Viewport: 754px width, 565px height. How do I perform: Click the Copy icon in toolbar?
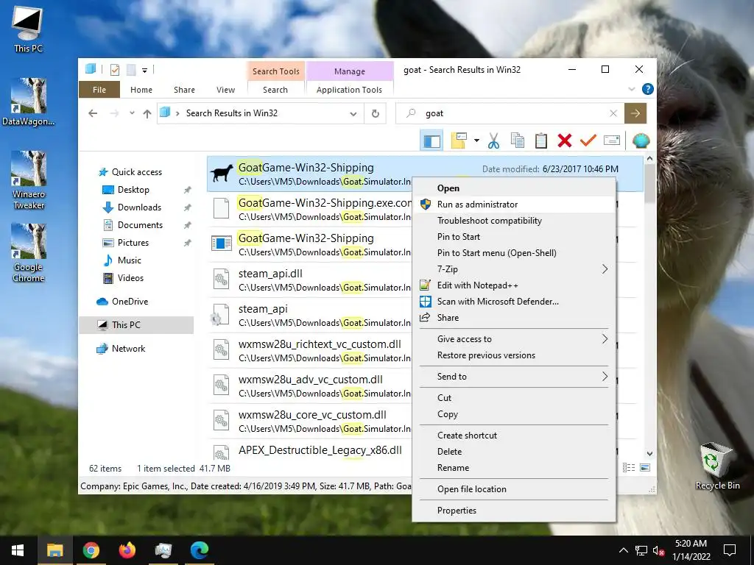click(518, 141)
